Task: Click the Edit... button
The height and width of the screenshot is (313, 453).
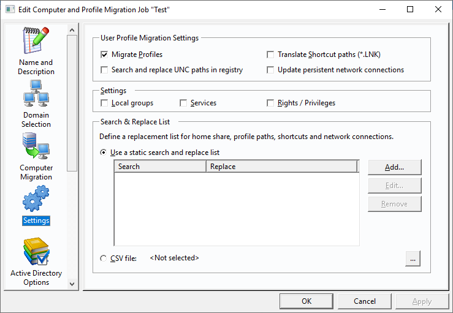Action: (x=395, y=186)
